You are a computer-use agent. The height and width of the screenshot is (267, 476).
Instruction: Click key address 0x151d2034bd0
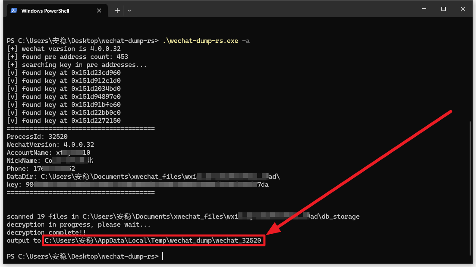[96, 89]
